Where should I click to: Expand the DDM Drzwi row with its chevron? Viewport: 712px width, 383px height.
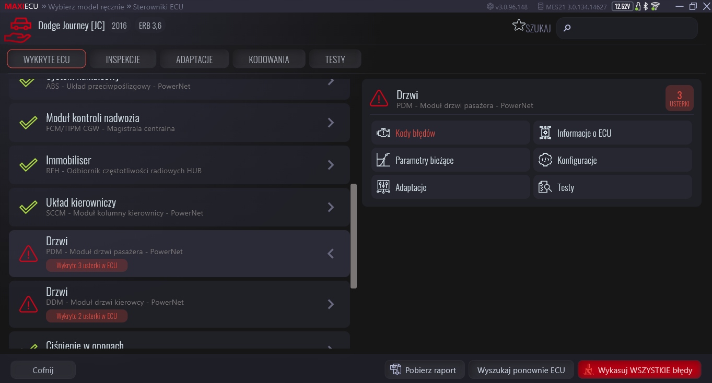(x=331, y=304)
